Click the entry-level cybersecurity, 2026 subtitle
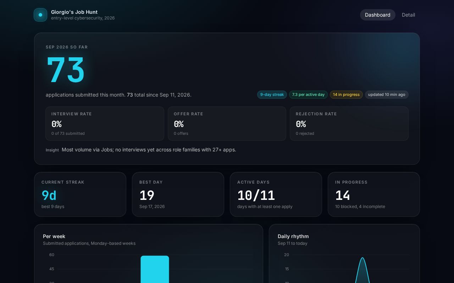Viewport: 454px width, 283px height. point(83,18)
